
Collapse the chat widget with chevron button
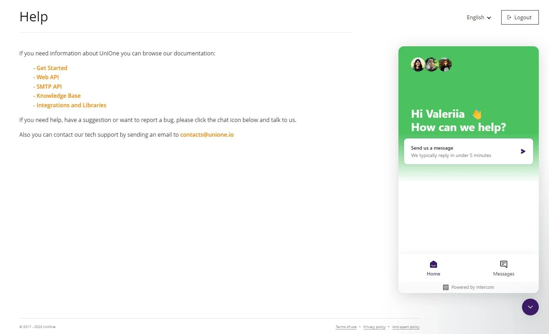pos(530,307)
